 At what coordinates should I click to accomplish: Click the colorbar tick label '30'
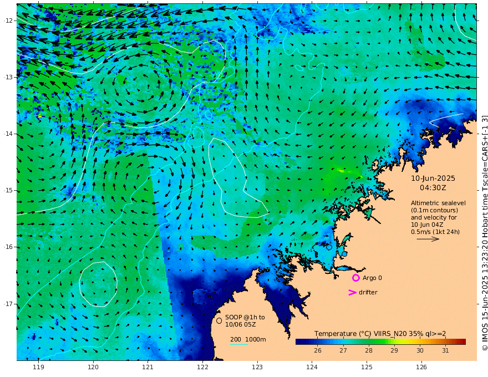[420, 350]
